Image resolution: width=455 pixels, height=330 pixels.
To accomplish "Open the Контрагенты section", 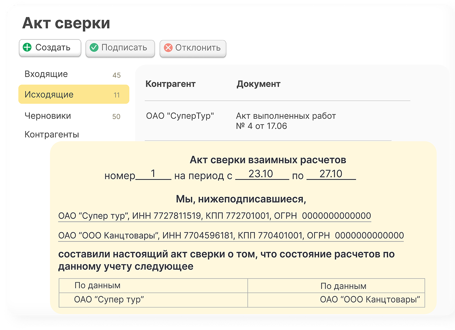I will [52, 134].
